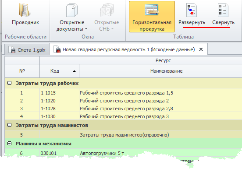
Task: Click the Таблица ribbon group label
Action: tap(183, 37)
